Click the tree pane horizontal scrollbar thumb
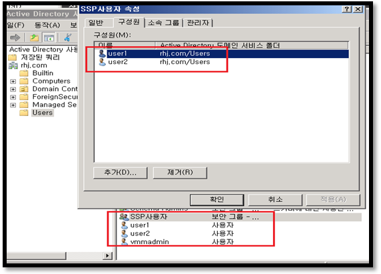 point(37,255)
